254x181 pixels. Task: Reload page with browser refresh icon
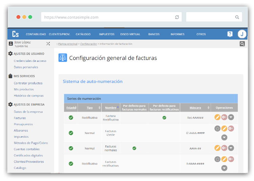click(x=177, y=17)
